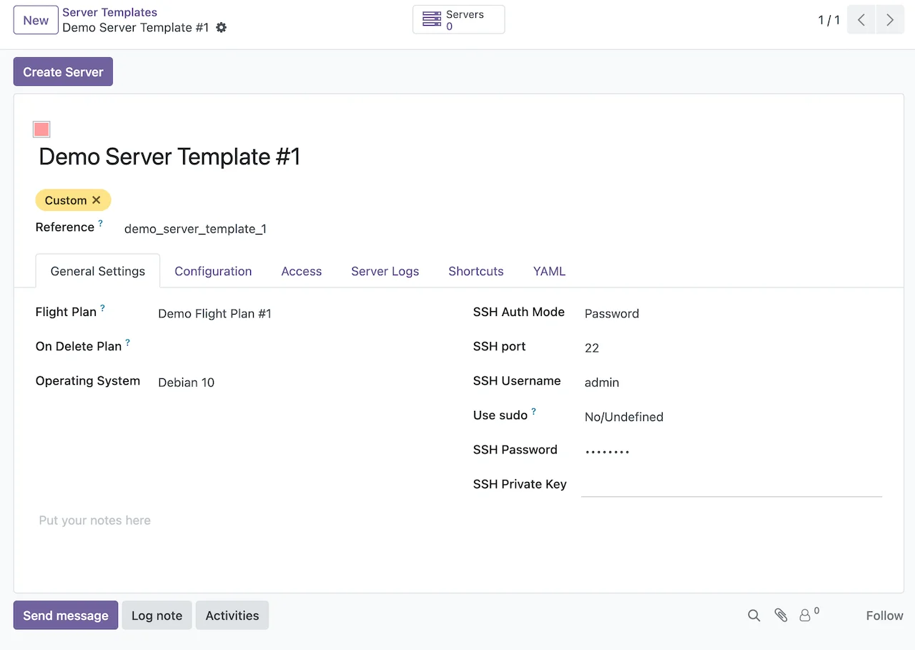Switch to the Configuration tab
The width and height of the screenshot is (915, 650).
pyautogui.click(x=213, y=271)
